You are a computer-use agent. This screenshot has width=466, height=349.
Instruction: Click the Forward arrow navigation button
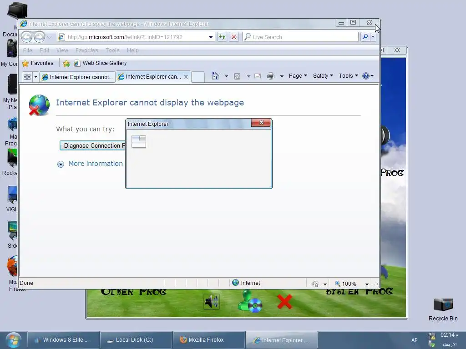point(39,37)
